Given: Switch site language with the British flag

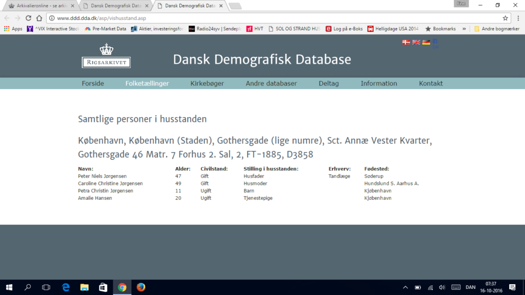Looking at the screenshot, I should point(416,43).
